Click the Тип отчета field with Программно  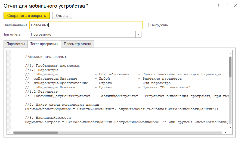click(x=83, y=35)
